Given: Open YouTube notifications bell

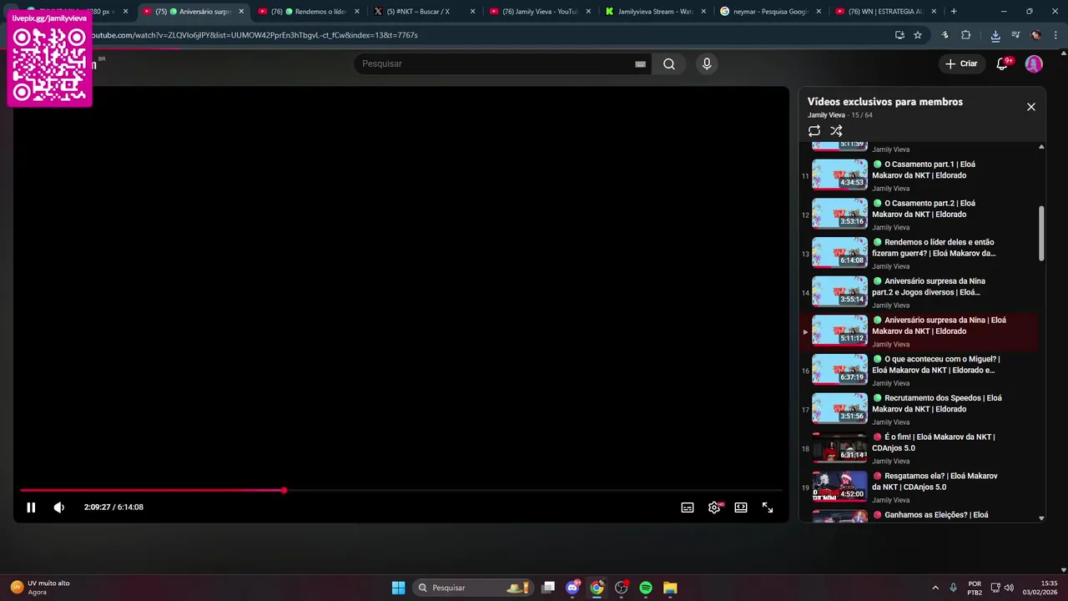Looking at the screenshot, I should (1002, 63).
